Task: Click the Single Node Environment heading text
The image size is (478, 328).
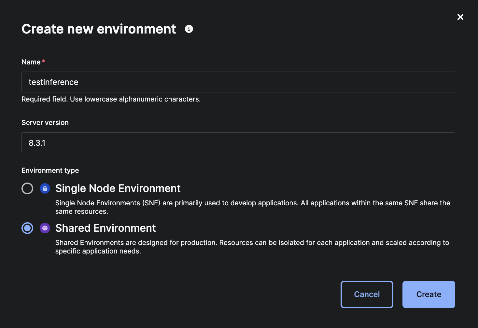Action: (x=118, y=188)
